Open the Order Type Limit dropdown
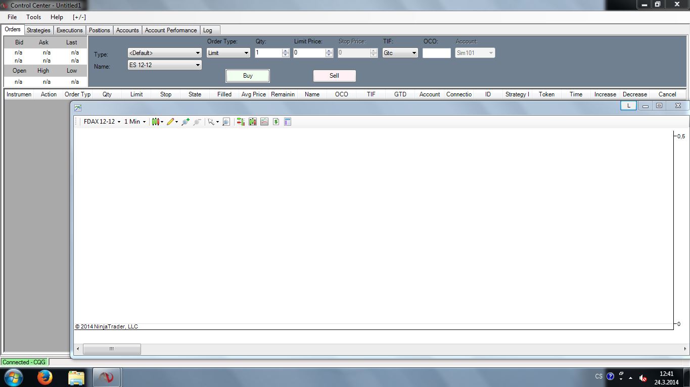690x387 pixels. pos(228,53)
